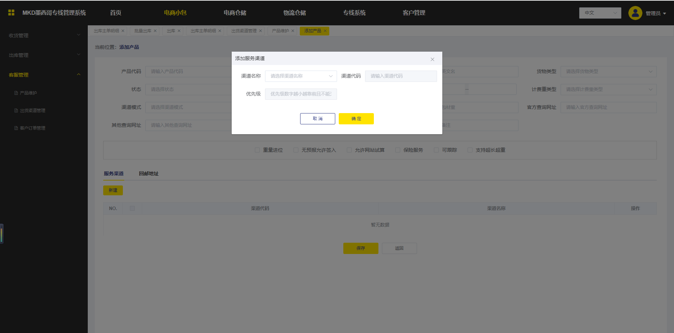
Task: Close the 批量出库 tab with its X
Action: click(155, 31)
